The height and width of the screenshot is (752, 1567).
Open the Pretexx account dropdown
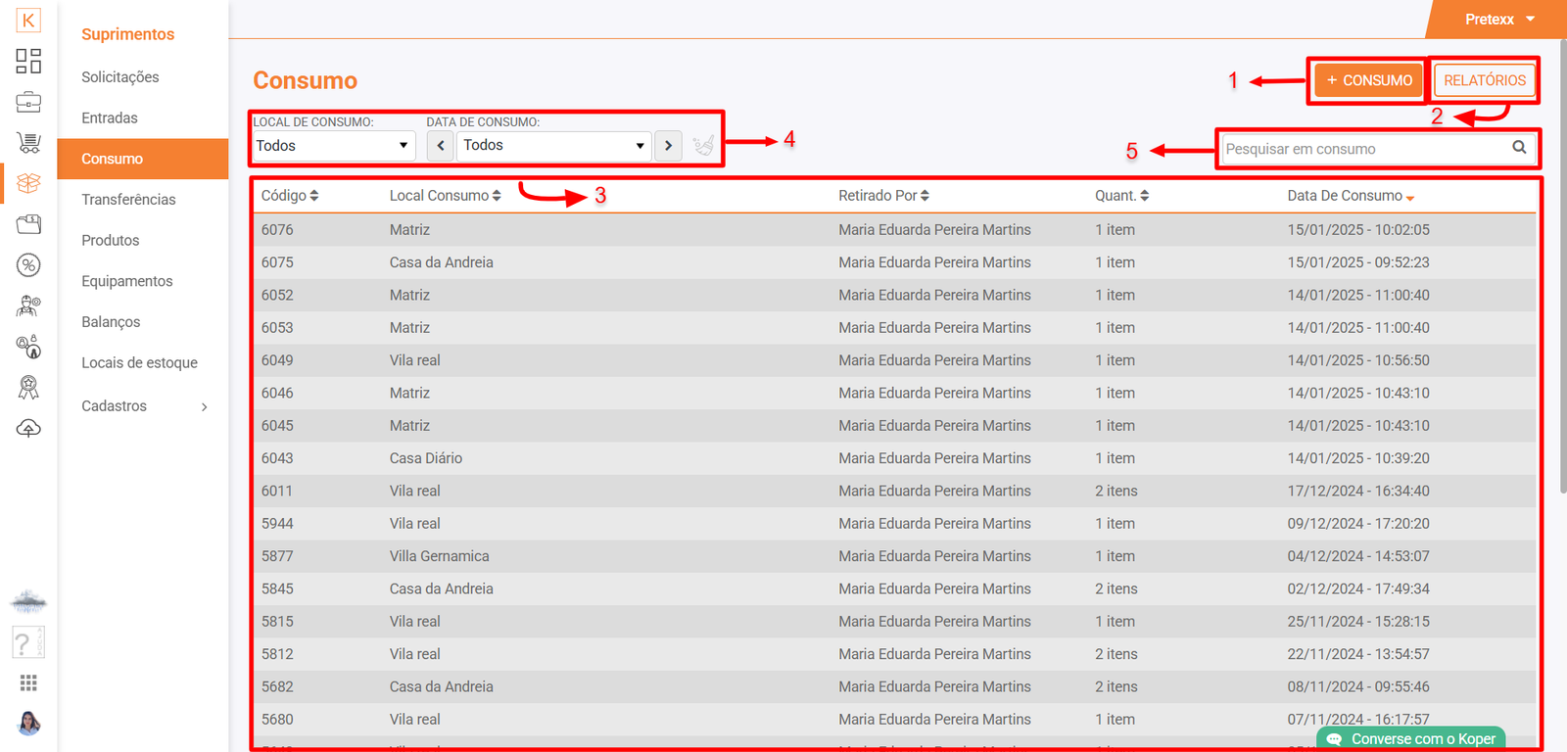(x=1499, y=20)
